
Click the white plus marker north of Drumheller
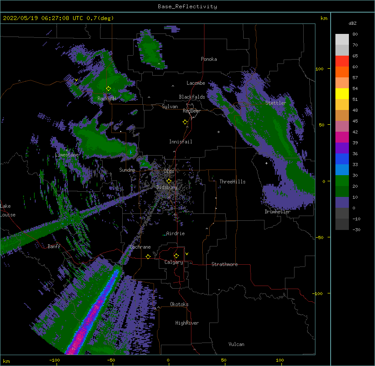click(x=266, y=163)
